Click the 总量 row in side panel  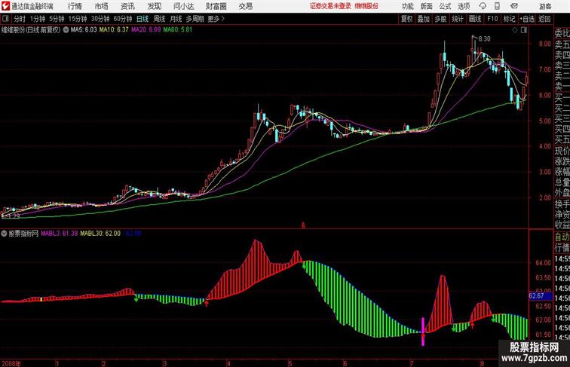click(x=562, y=182)
